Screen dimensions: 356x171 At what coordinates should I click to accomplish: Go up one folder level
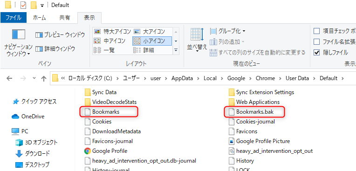(x=44, y=78)
